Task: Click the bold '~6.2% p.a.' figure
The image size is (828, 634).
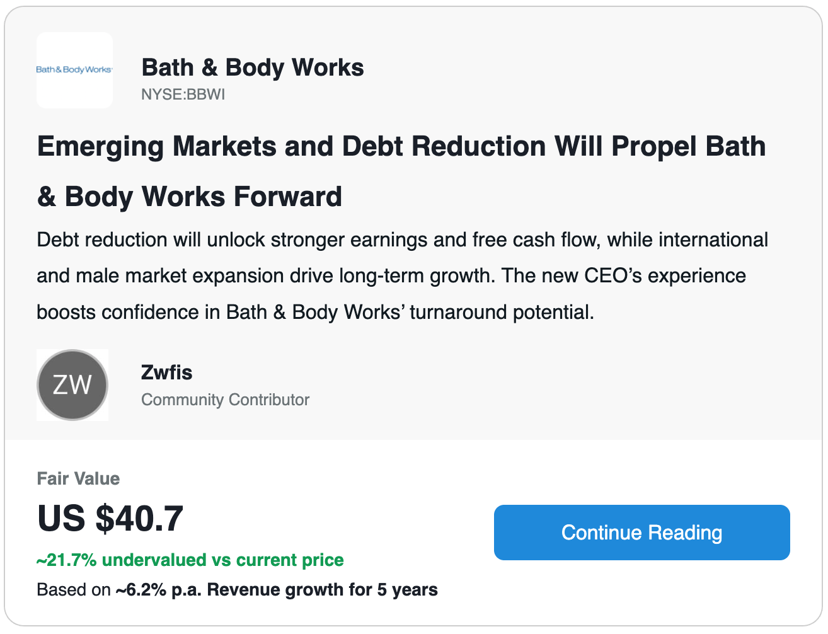Action: point(159,590)
